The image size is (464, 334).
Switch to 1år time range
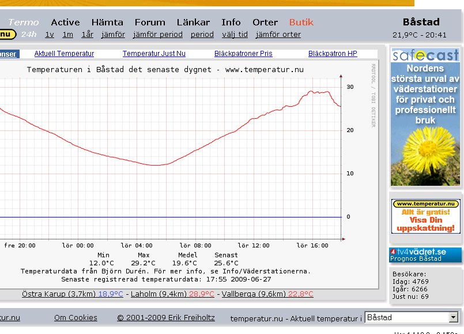[x=87, y=35]
